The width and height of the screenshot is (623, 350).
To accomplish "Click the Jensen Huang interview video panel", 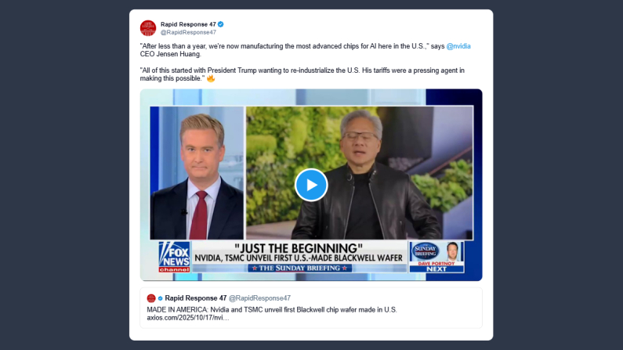I will coord(360,172).
